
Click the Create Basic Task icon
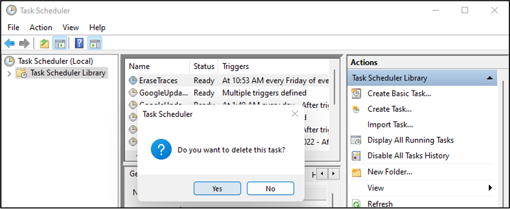[x=356, y=94]
